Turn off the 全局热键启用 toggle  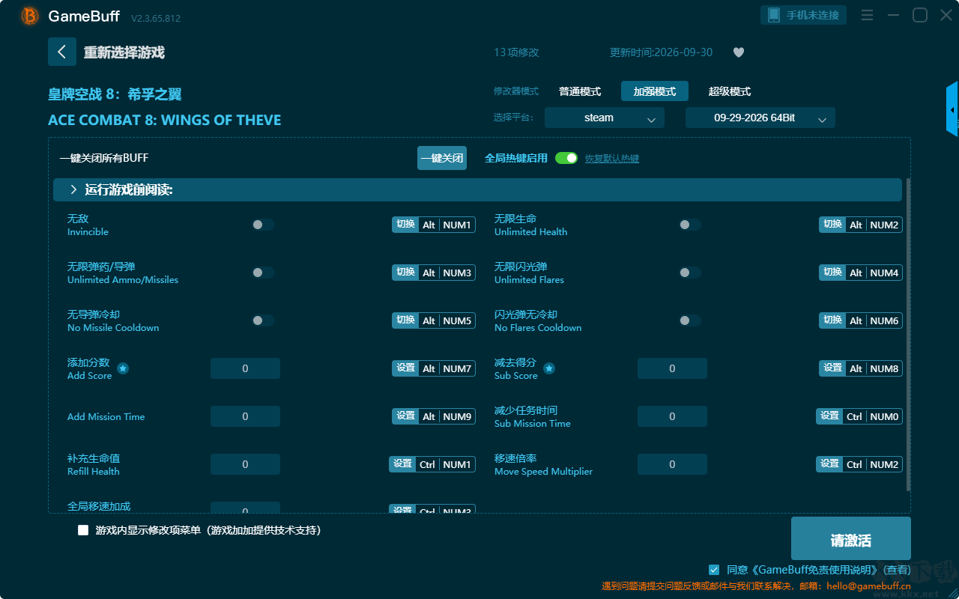tap(566, 158)
